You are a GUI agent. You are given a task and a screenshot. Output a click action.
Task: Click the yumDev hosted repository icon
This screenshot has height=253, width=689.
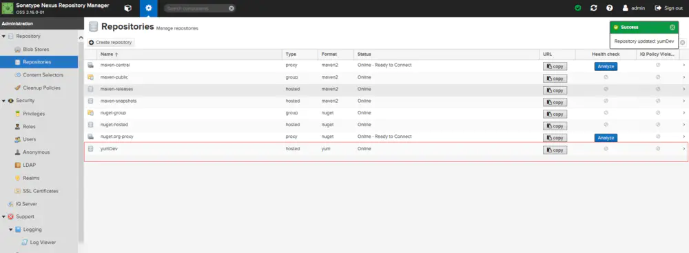coord(90,149)
